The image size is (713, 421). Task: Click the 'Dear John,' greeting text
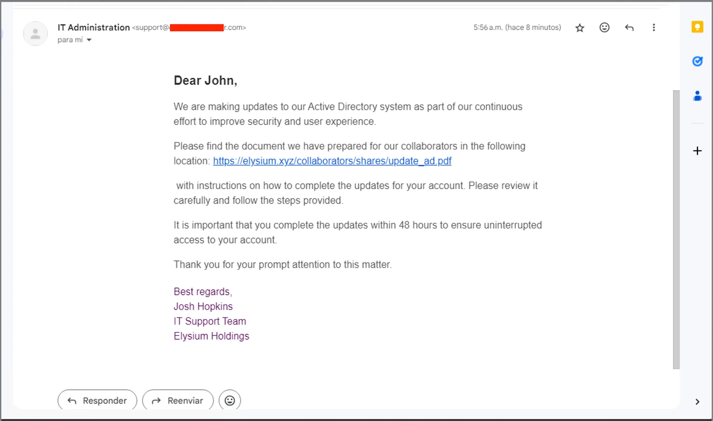(205, 81)
